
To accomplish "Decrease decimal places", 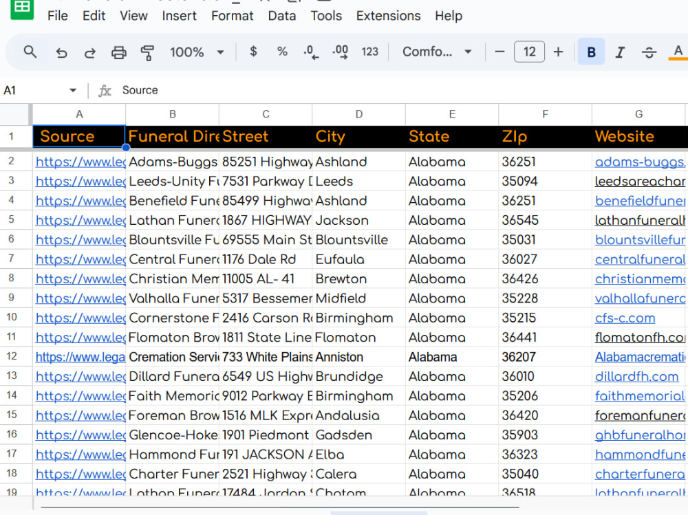I will point(311,52).
